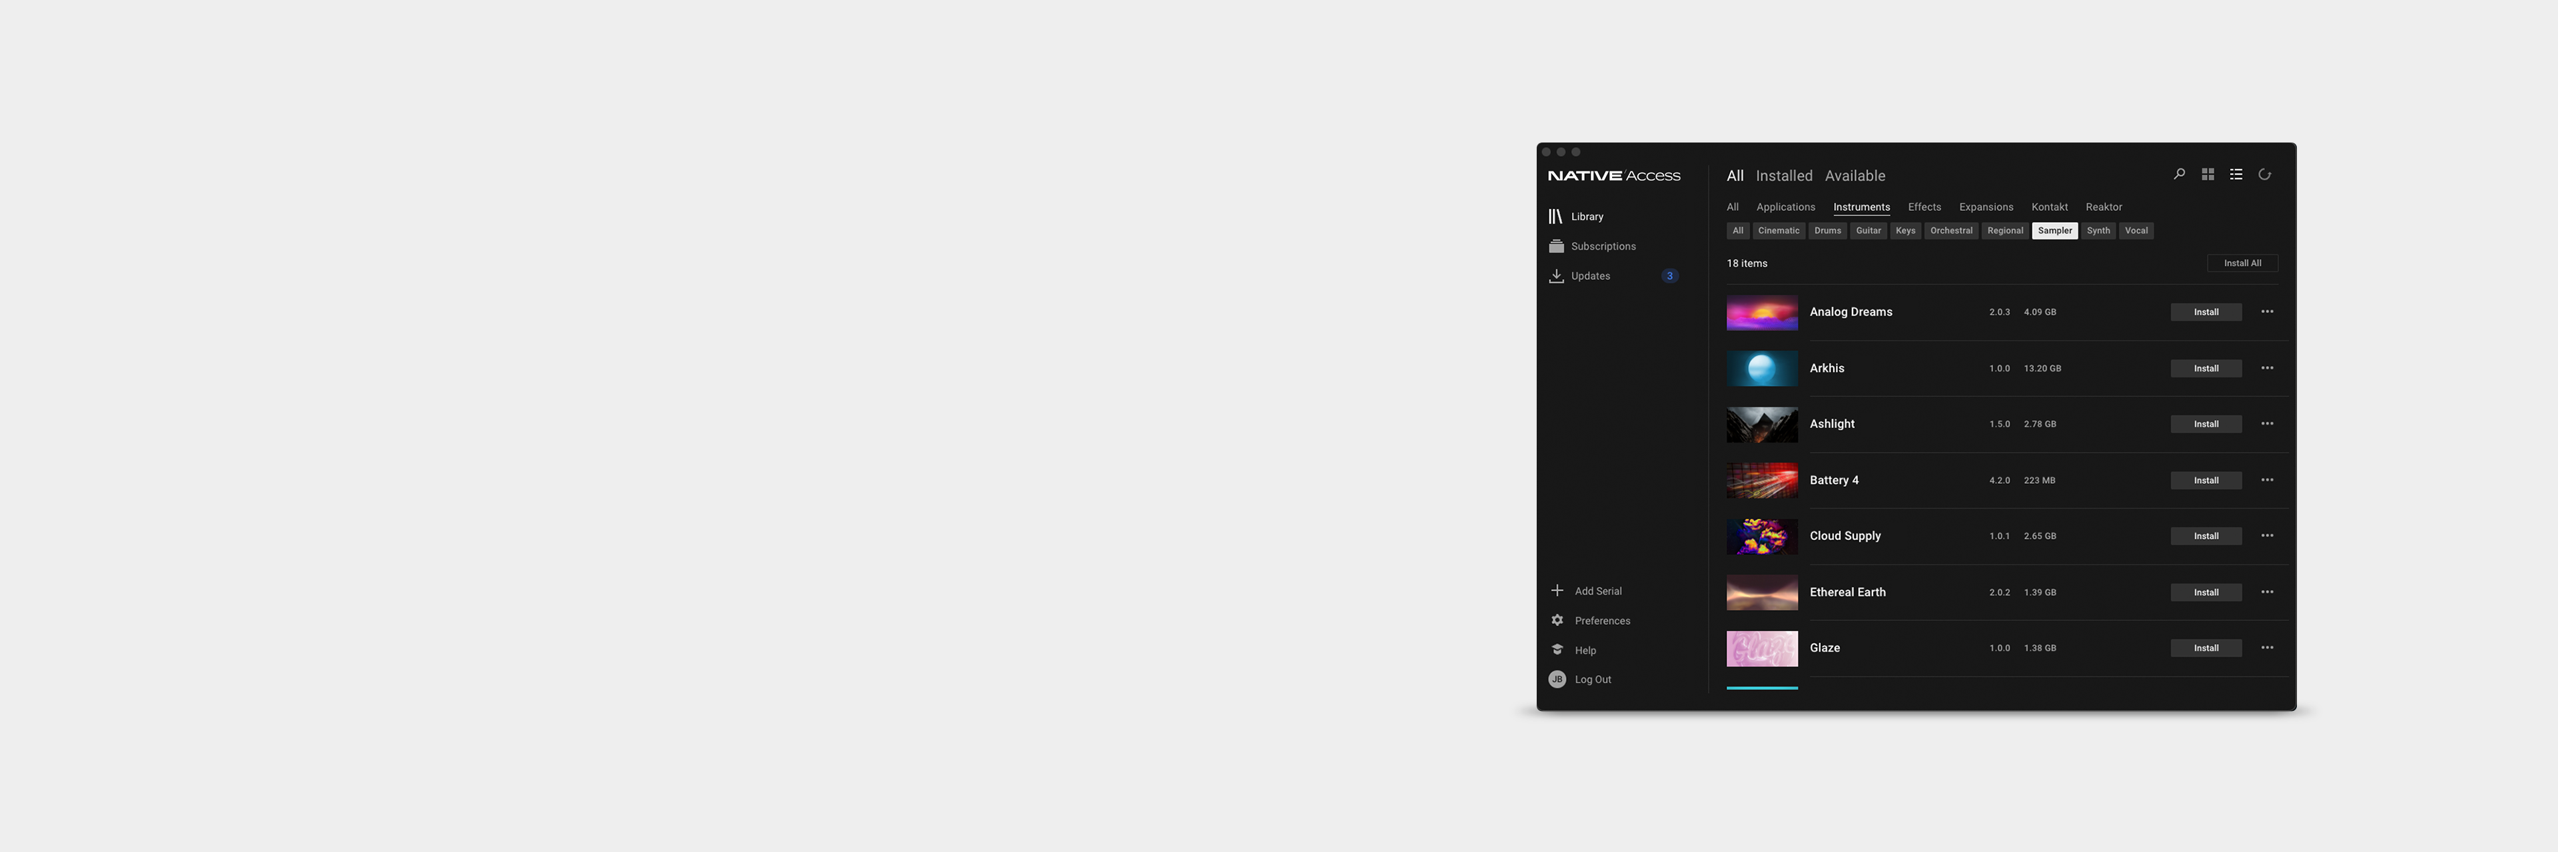Select the All subcategory filter chip
Image resolution: width=2558 pixels, height=852 pixels.
pos(1738,231)
